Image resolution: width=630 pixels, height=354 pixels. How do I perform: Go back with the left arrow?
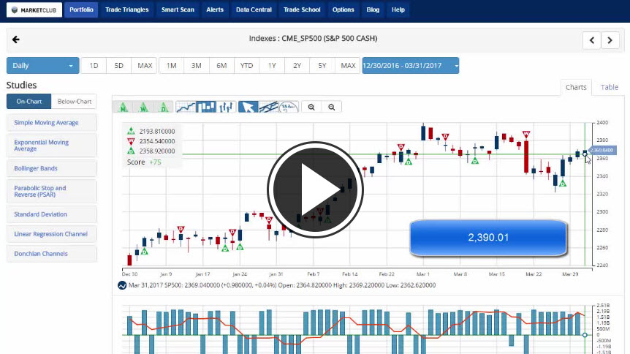(x=15, y=39)
